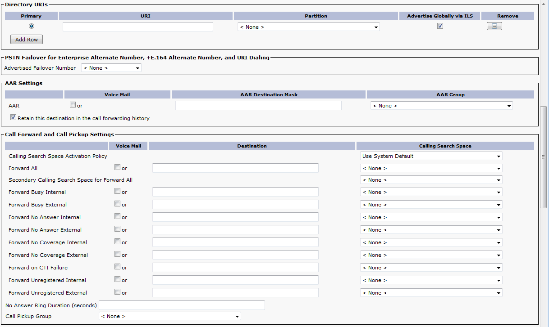Image resolution: width=549 pixels, height=327 pixels.
Task: Click the AAR Destination Mask field
Action: (x=258, y=106)
